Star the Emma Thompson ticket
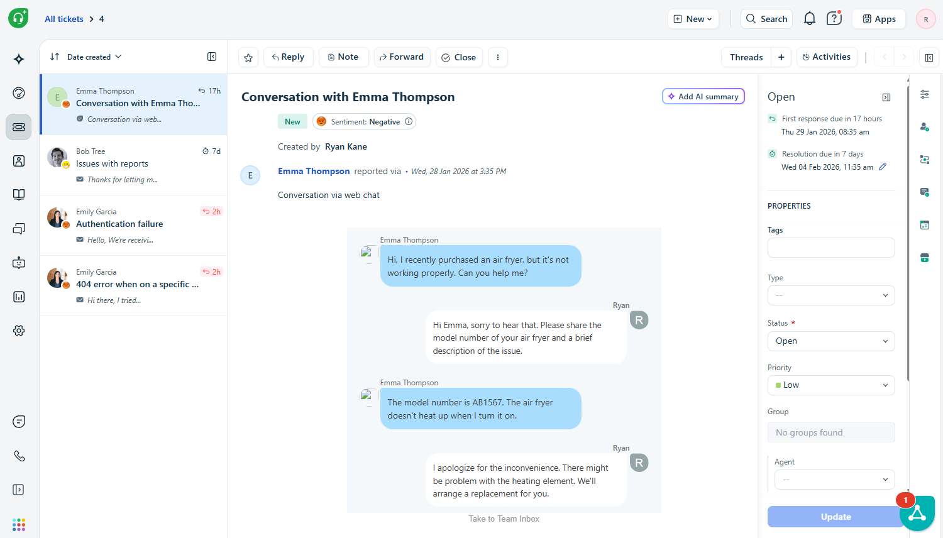943x538 pixels. (248, 57)
